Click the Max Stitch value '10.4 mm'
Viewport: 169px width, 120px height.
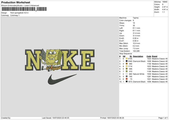[136, 43]
